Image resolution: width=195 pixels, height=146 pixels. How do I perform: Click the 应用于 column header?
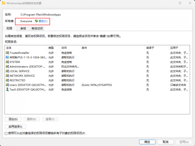[x=179, y=48]
